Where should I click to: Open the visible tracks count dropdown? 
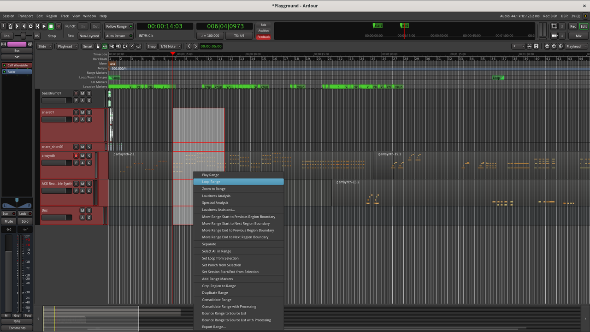(519, 46)
